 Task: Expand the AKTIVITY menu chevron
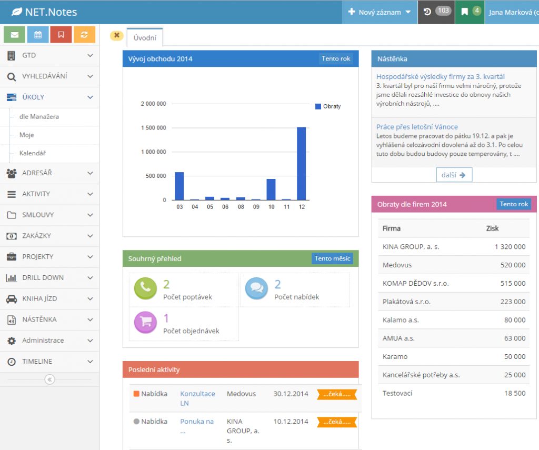click(90, 194)
